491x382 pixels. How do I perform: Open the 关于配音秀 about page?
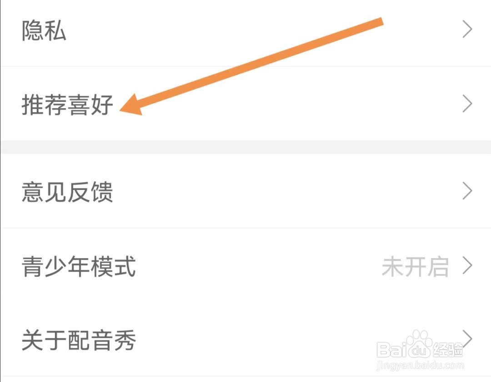click(x=245, y=340)
